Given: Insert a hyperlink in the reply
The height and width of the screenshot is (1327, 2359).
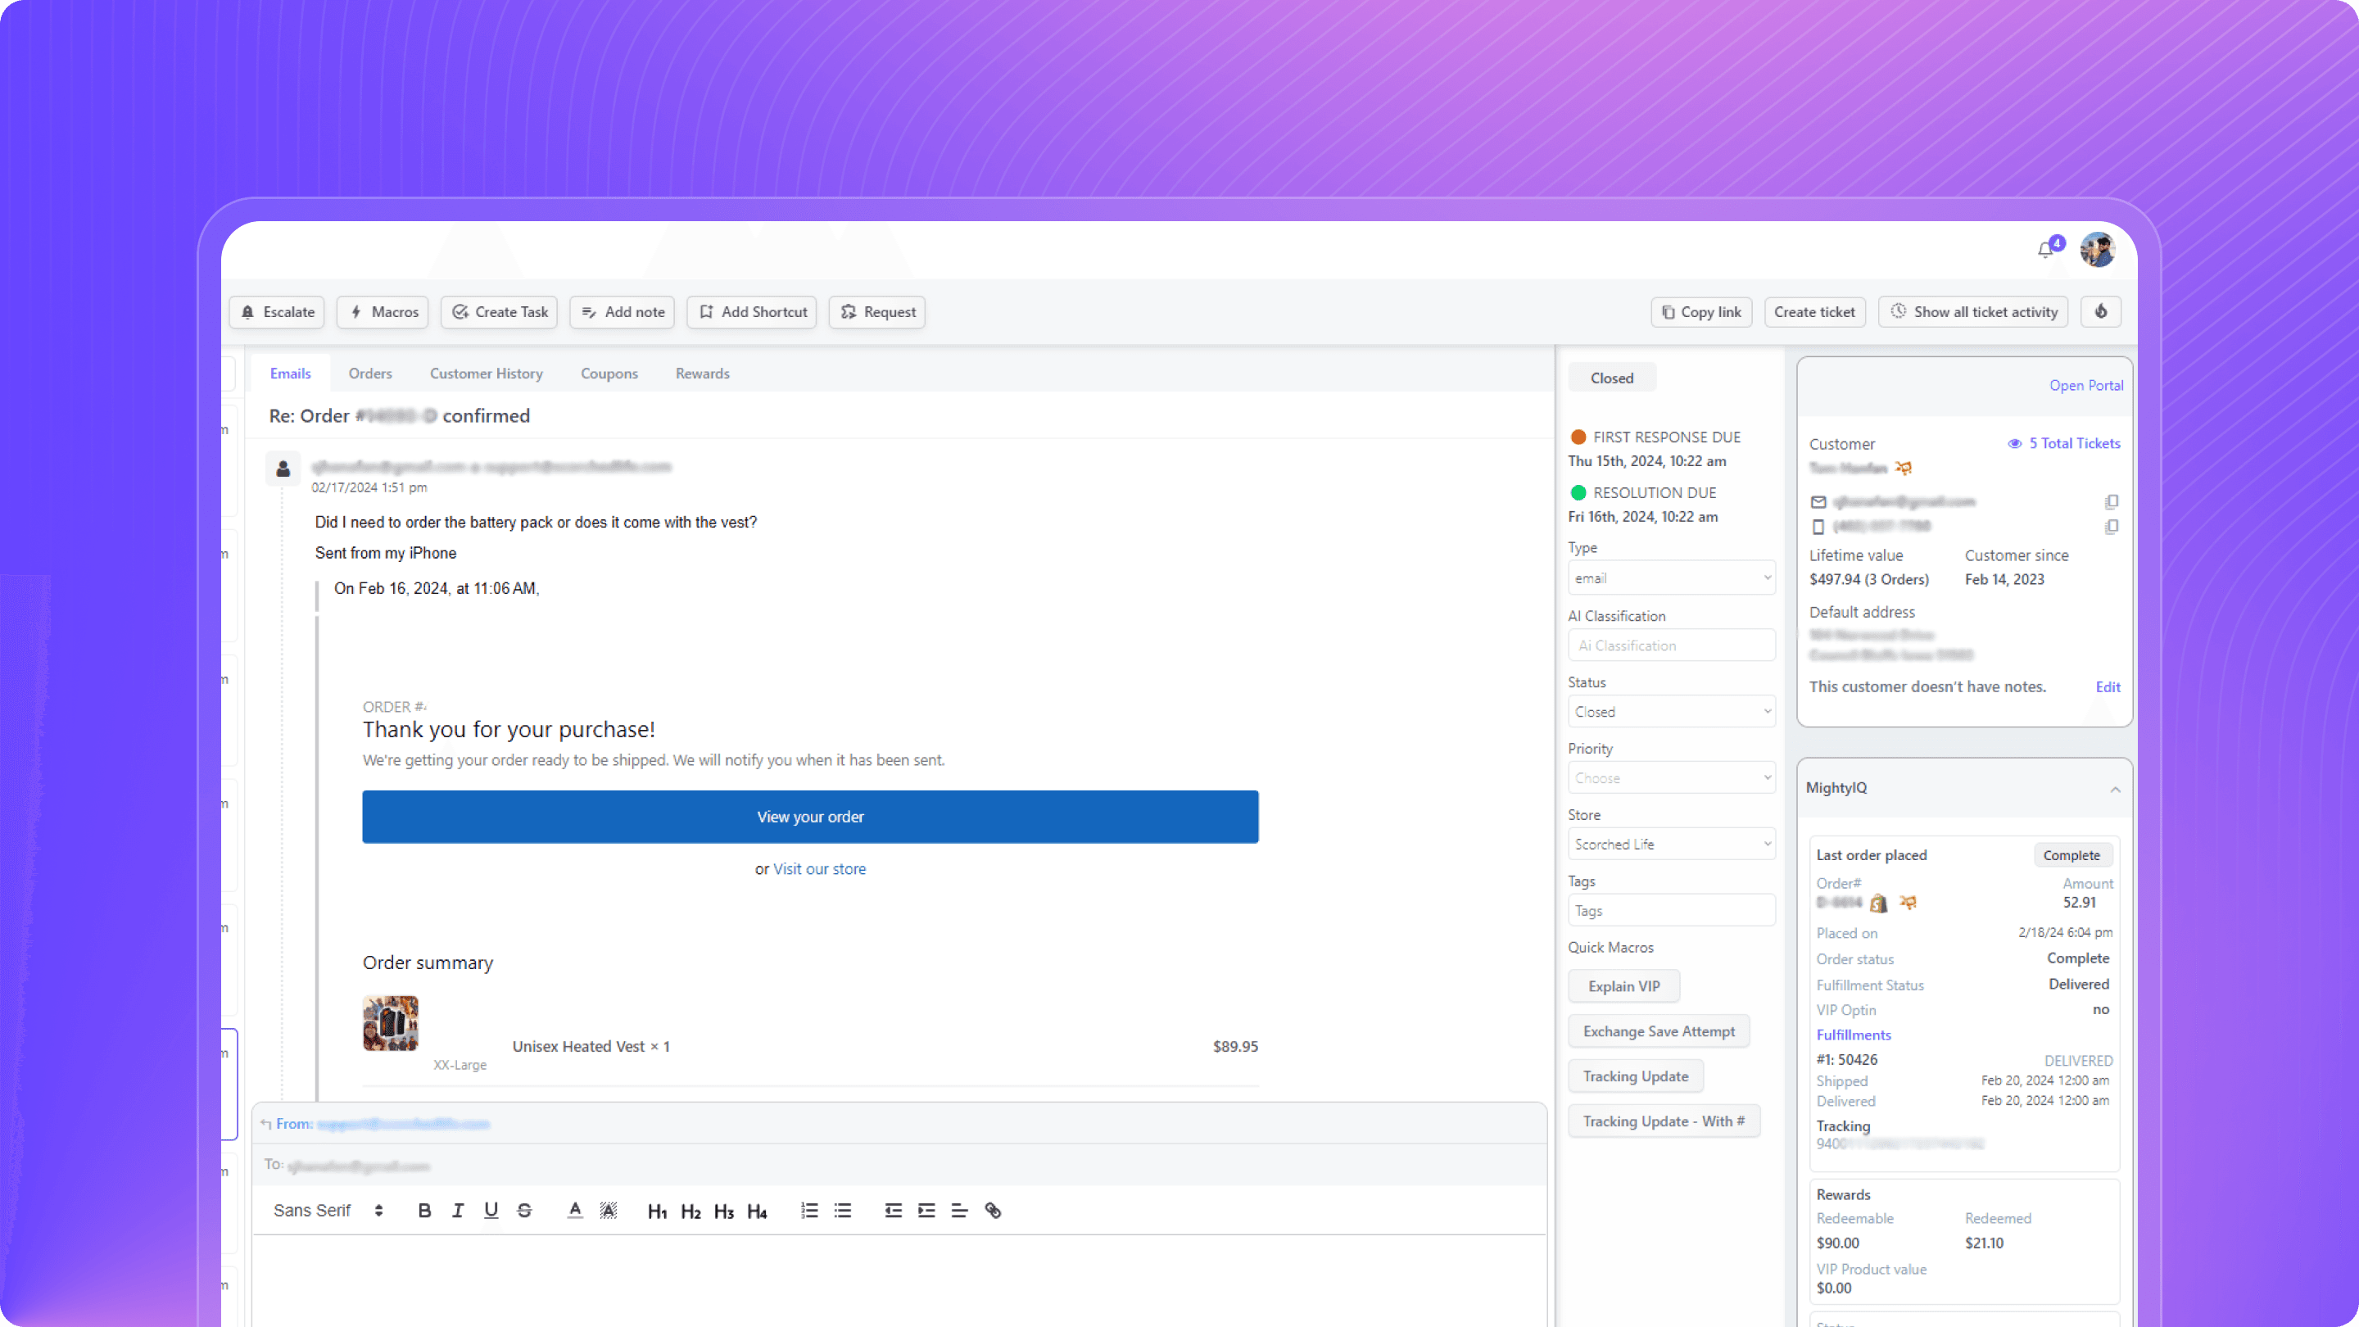Looking at the screenshot, I should coord(993,1211).
